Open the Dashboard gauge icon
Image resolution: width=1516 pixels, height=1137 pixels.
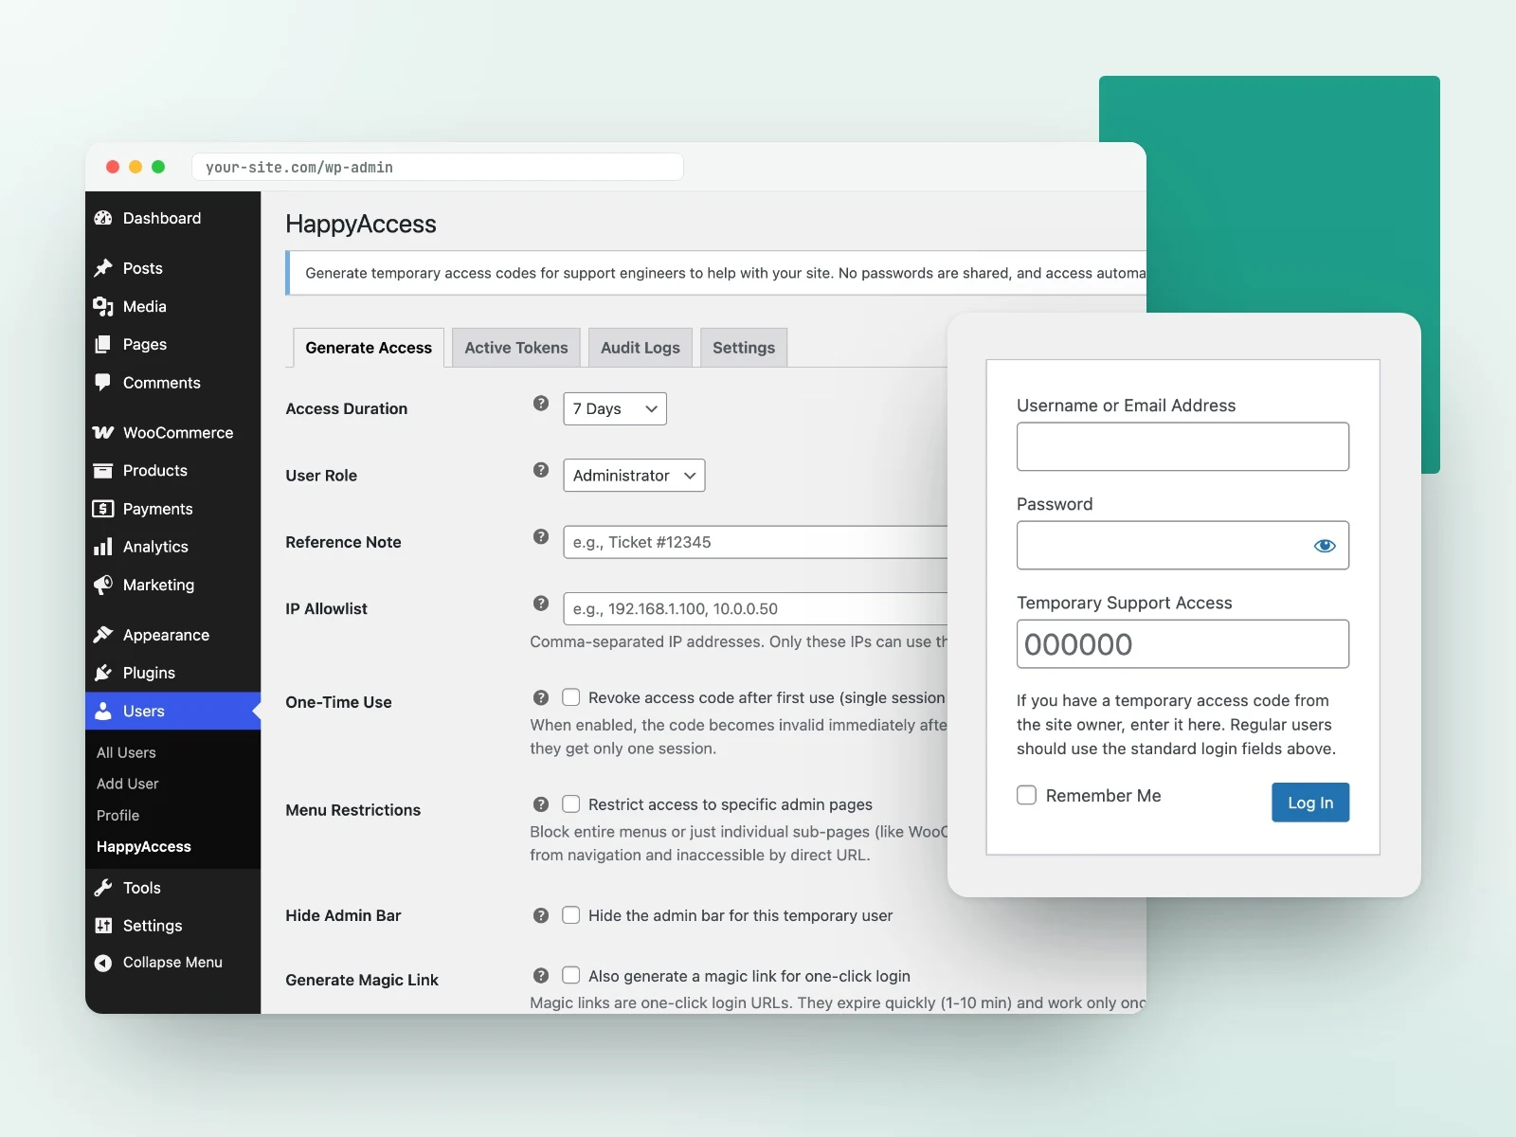tap(103, 218)
